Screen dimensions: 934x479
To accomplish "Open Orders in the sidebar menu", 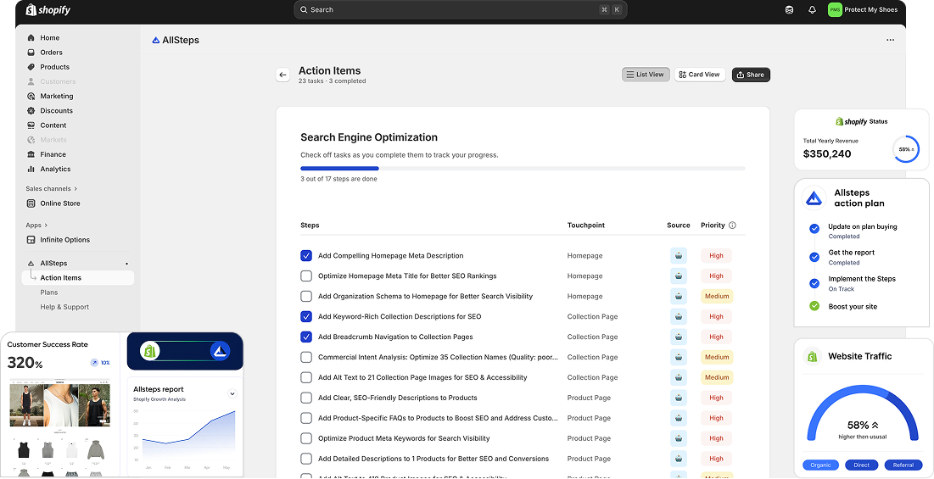I will click(51, 53).
